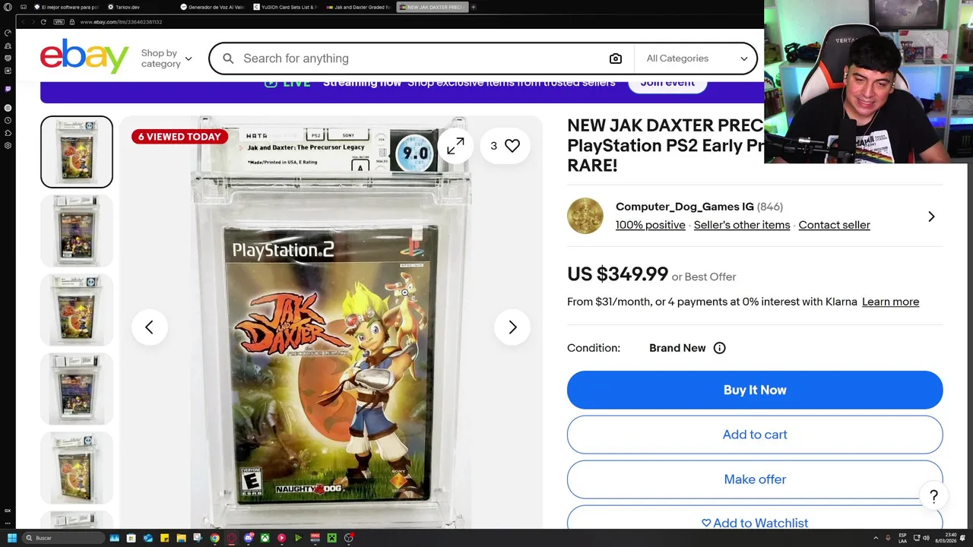This screenshot has height=547, width=973.
Task: Click the browser address bar URL
Action: click(x=121, y=22)
